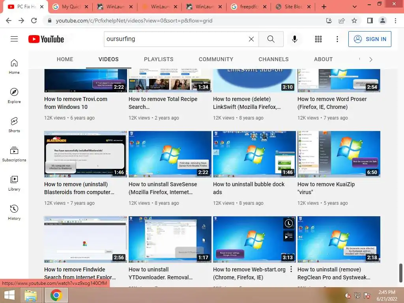The width and height of the screenshot is (404, 303).
Task: Click the address bar URL
Action: (134, 21)
